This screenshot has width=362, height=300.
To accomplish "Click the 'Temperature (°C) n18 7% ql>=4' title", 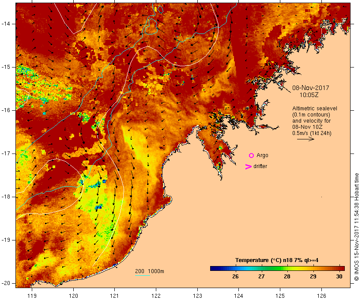I will pos(277,260).
